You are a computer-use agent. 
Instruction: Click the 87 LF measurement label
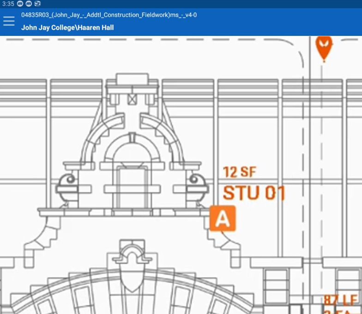[341, 300]
